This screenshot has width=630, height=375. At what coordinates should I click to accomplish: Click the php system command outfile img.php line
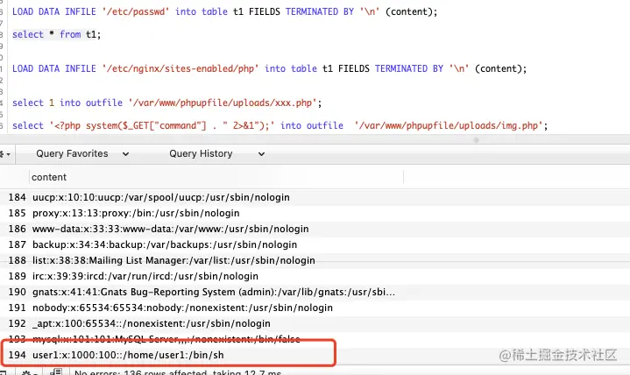tap(280, 125)
